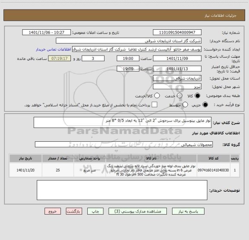The image size is (249, 240).
Task: Select the خدمت radio button
Action: (179, 96)
